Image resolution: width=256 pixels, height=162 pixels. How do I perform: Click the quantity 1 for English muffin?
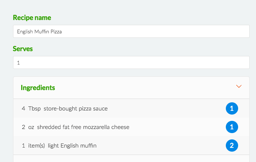point(23,146)
